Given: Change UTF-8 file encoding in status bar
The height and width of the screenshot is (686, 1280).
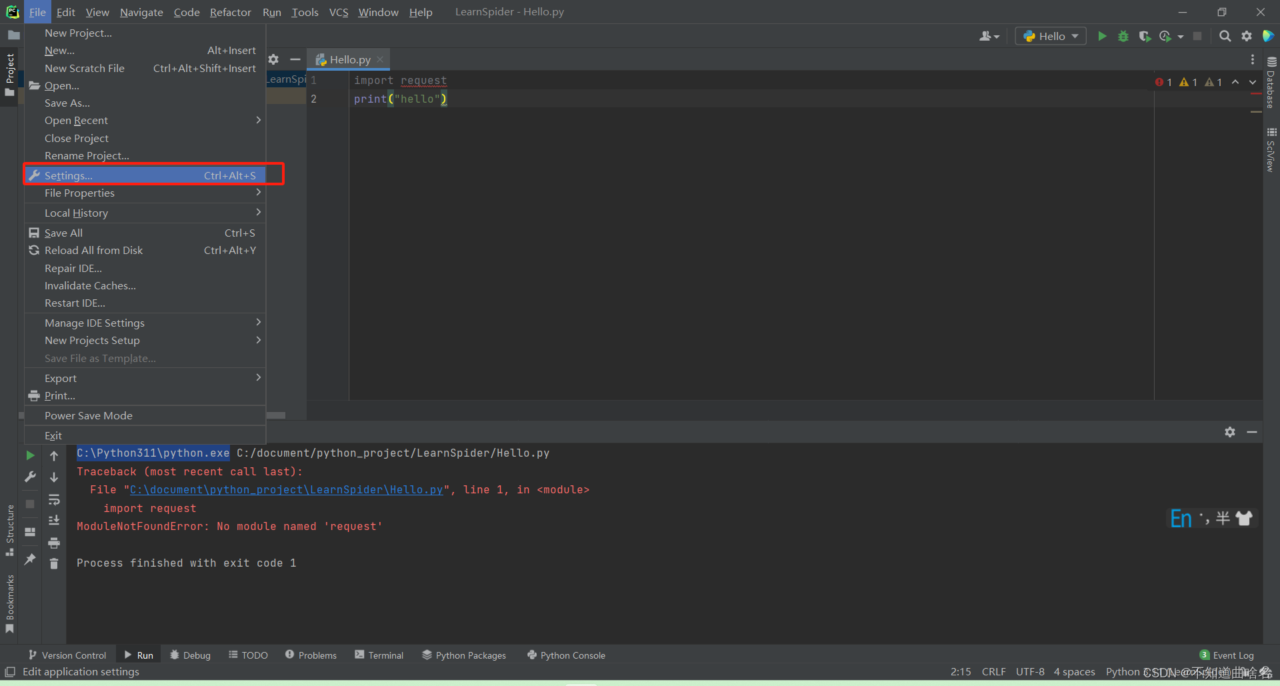Looking at the screenshot, I should pyautogui.click(x=1030, y=671).
